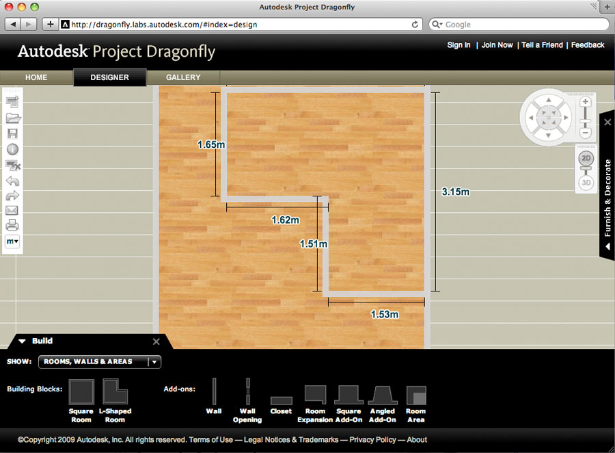This screenshot has height=453, width=615.
Task: Save the design with the floppy disk icon
Action: point(12,133)
